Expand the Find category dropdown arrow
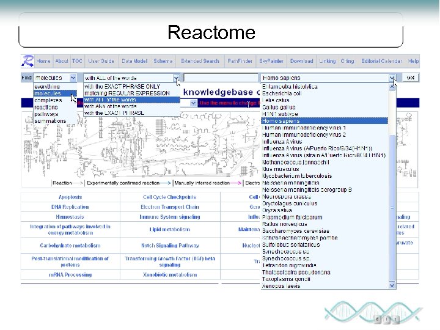Screen dimensions: 440x330 click(73, 78)
